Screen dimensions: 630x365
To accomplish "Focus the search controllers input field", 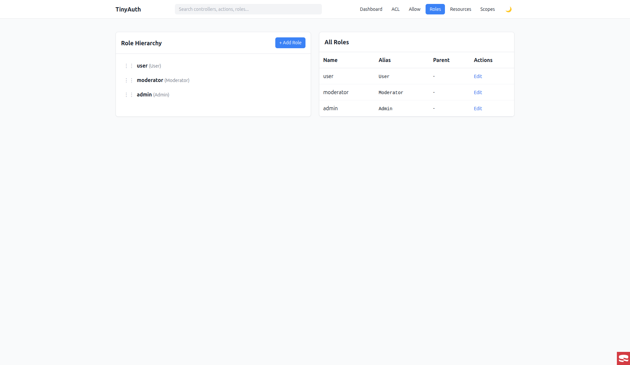I will 248,9.
